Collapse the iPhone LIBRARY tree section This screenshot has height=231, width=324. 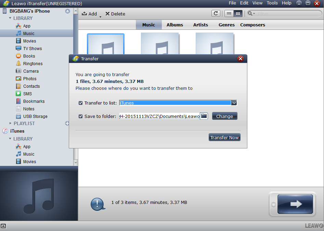coord(10,18)
